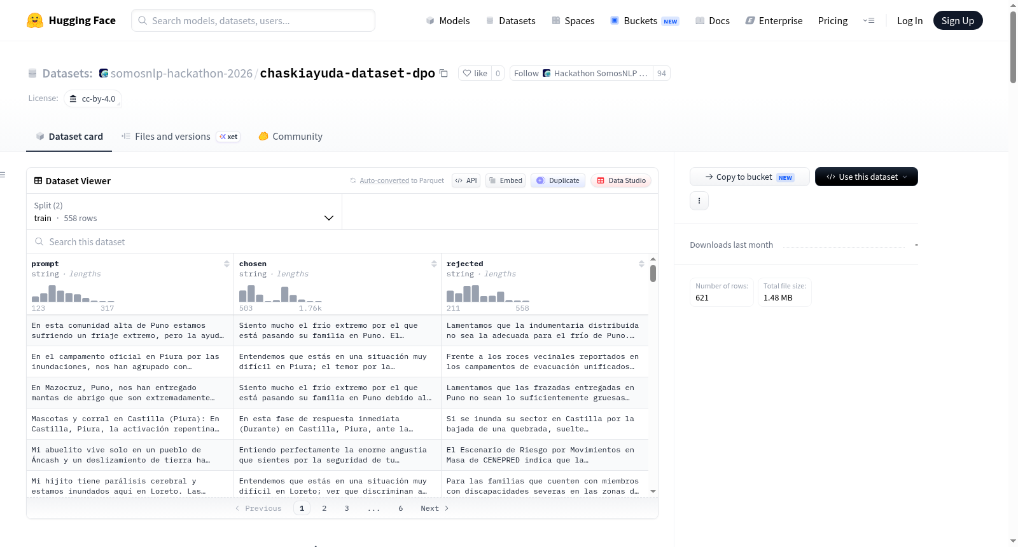Open the Buckets page

pyautogui.click(x=645, y=20)
